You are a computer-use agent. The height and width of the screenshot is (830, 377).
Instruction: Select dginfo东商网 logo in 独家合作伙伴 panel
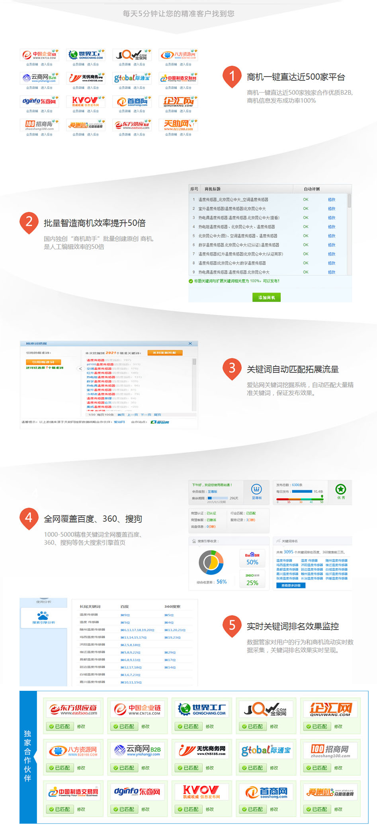[138, 792]
